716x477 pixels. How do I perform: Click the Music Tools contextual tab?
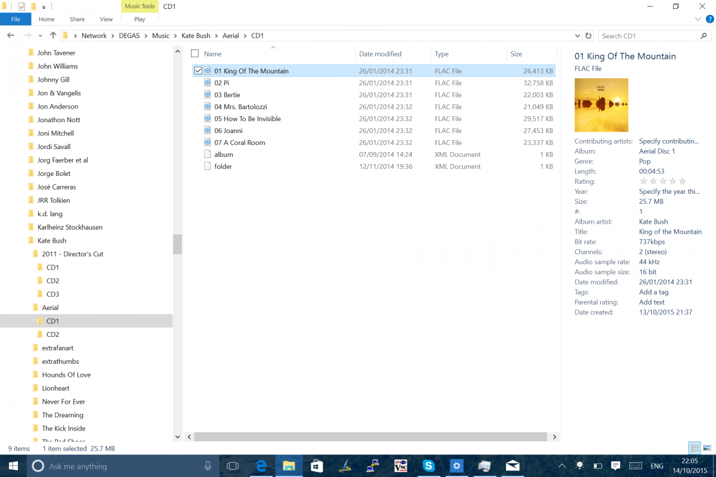(140, 7)
